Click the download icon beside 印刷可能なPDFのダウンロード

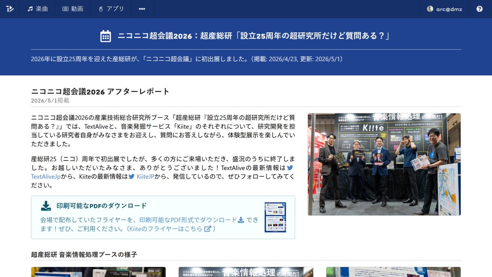click(46, 206)
